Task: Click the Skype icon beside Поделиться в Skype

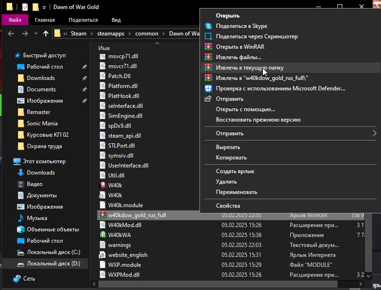Action: click(x=208, y=26)
